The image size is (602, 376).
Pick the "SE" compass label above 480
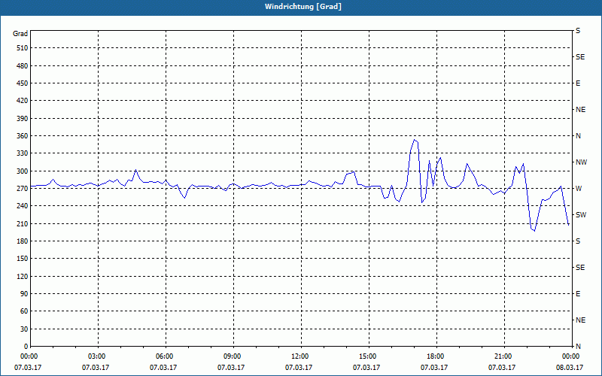tap(580, 57)
